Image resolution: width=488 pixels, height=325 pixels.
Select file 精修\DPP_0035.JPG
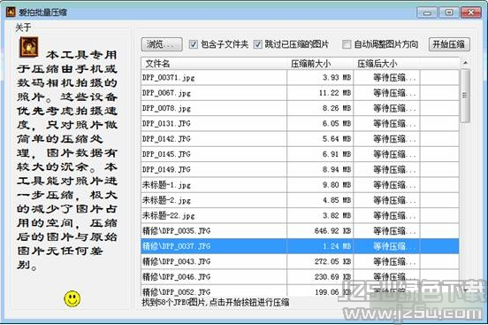[x=300, y=230]
